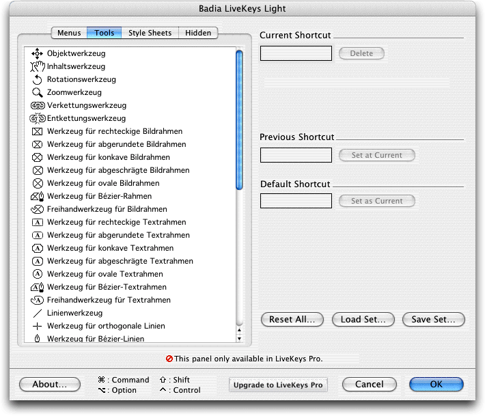Switch to the Menus tab
485x416 pixels.
pyautogui.click(x=69, y=33)
